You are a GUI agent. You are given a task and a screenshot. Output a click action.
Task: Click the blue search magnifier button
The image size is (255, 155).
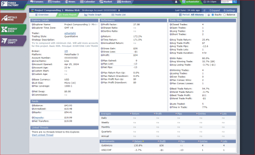pos(234,2)
